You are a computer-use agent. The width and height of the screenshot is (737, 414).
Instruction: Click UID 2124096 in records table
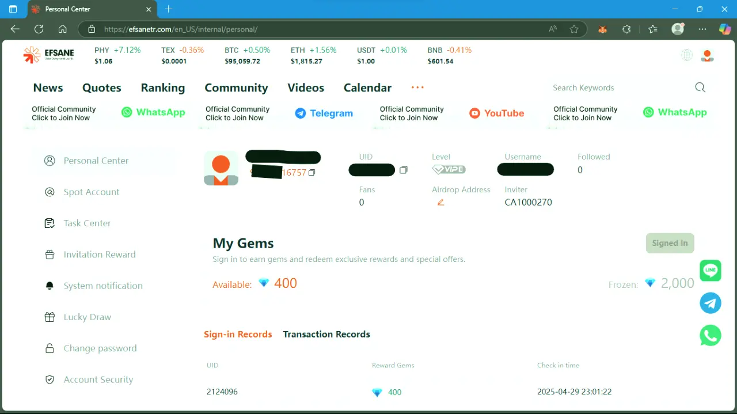(x=222, y=392)
